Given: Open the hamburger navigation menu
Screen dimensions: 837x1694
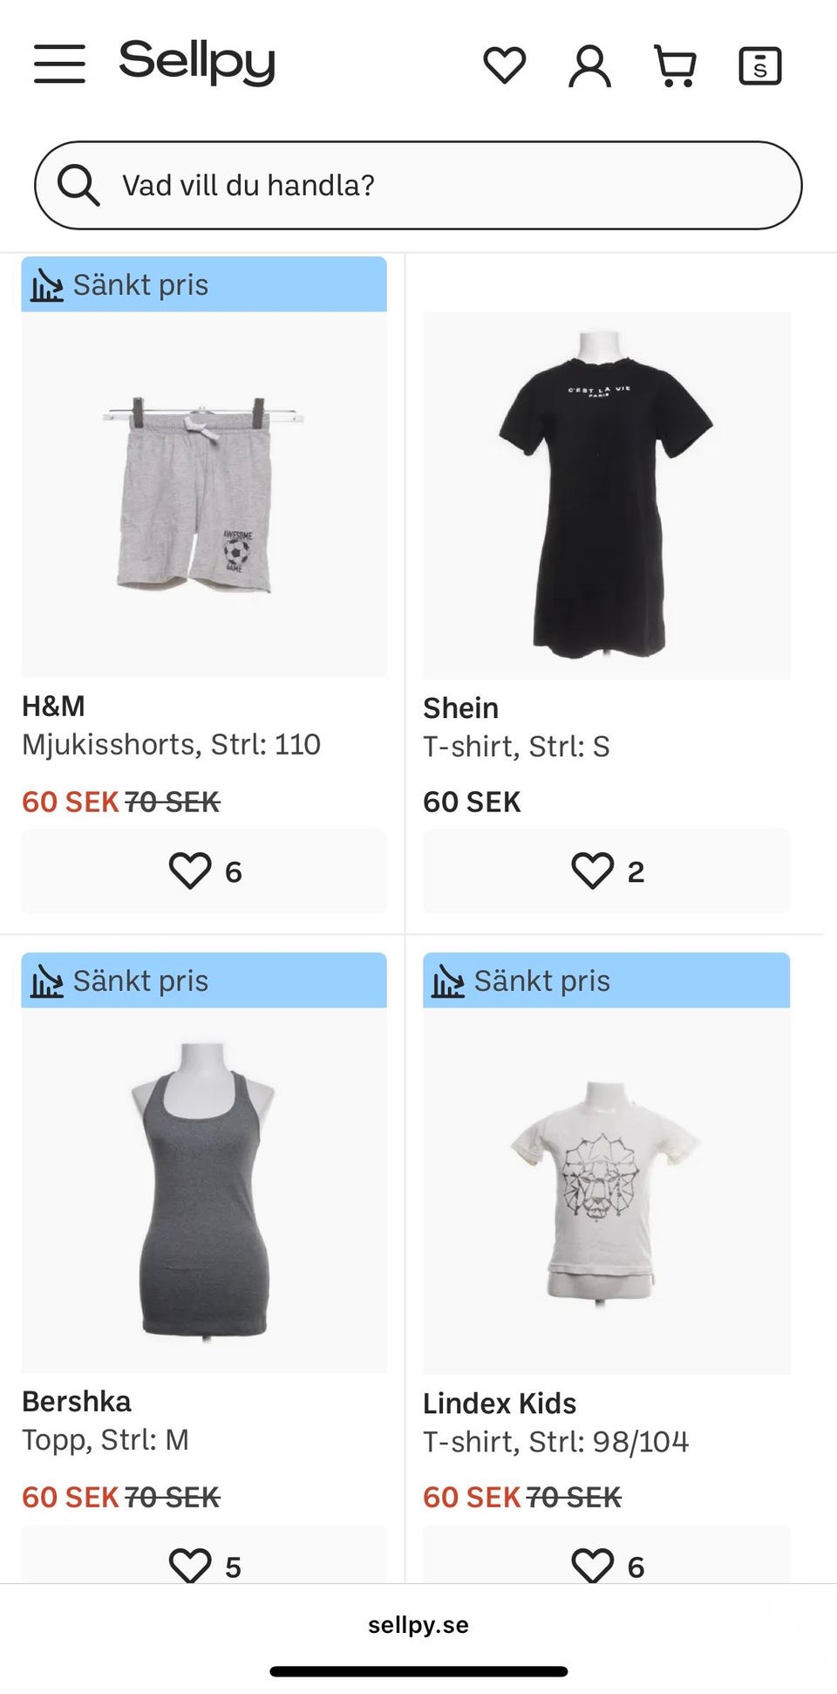Looking at the screenshot, I should [x=59, y=65].
